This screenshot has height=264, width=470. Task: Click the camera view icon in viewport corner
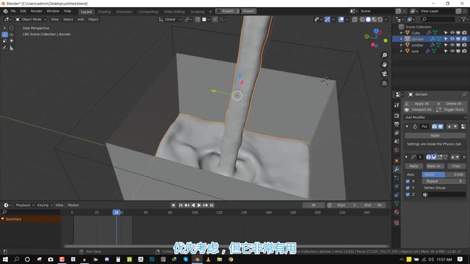[384, 74]
